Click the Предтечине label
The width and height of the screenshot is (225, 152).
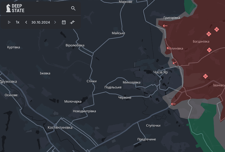[147, 139]
